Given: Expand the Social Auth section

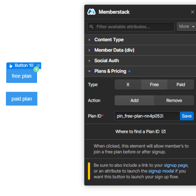Looking at the screenshot, I should pyautogui.click(x=140, y=61).
